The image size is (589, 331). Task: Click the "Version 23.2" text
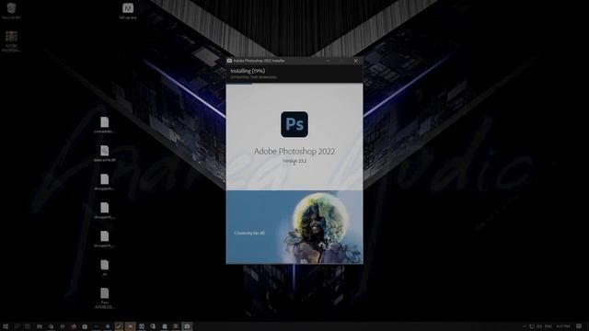294,161
